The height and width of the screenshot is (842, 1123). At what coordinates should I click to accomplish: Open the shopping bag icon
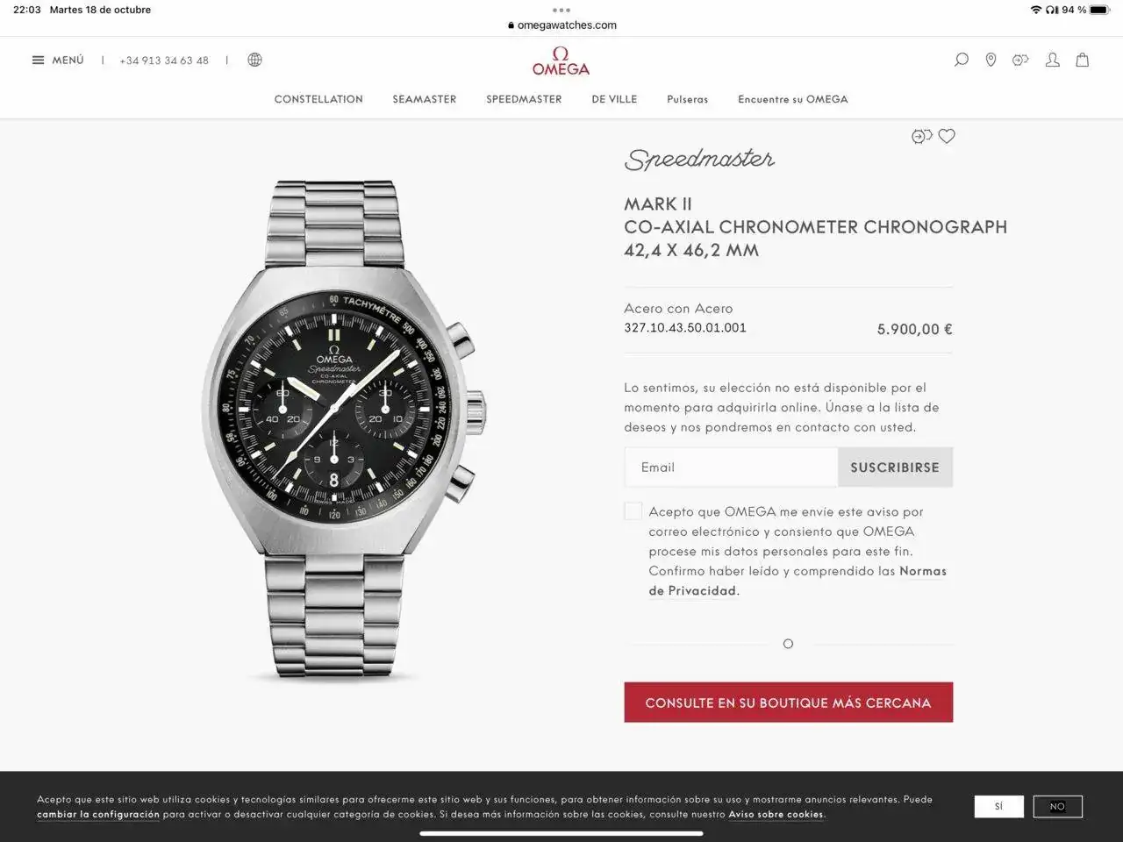pos(1083,60)
